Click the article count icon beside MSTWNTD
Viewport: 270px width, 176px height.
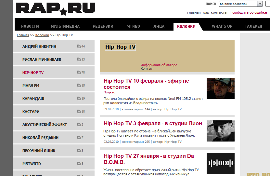[79, 163]
